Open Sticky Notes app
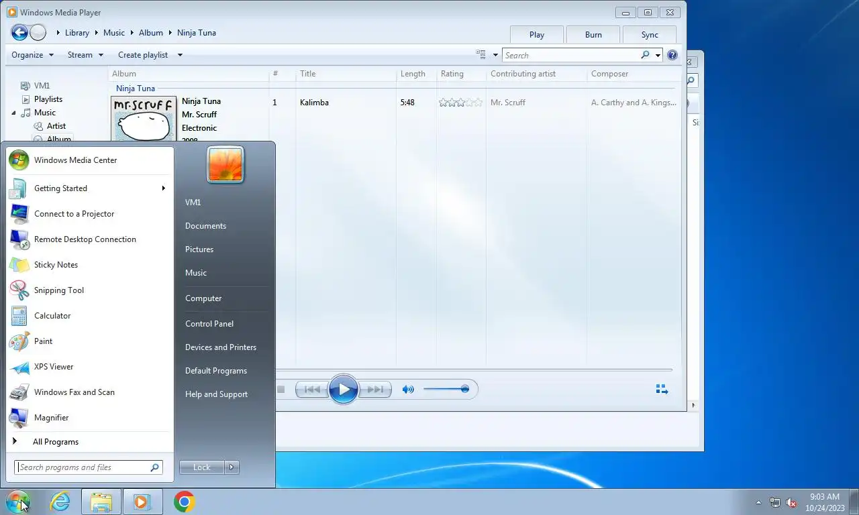Image resolution: width=859 pixels, height=515 pixels. click(x=89, y=265)
